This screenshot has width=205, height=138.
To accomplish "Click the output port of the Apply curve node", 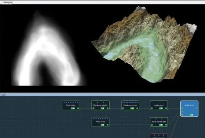I will 166,108.
